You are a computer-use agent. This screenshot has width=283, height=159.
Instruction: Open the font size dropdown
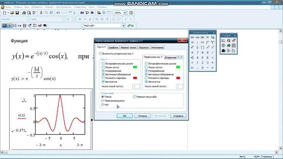[x=74, y=19]
